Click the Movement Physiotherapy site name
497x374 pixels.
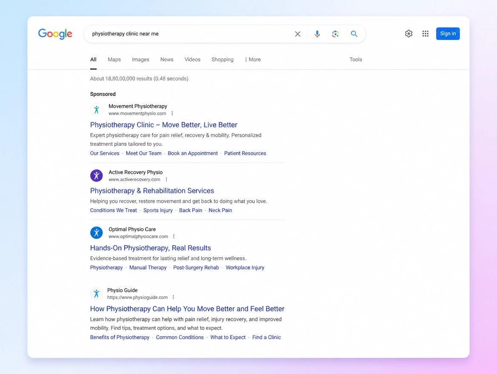coord(138,106)
